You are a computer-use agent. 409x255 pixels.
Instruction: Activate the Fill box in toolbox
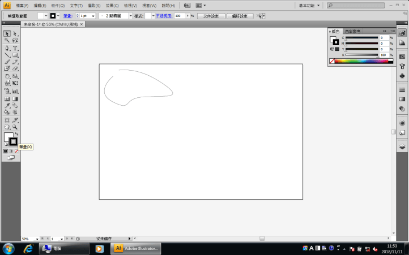(7, 137)
